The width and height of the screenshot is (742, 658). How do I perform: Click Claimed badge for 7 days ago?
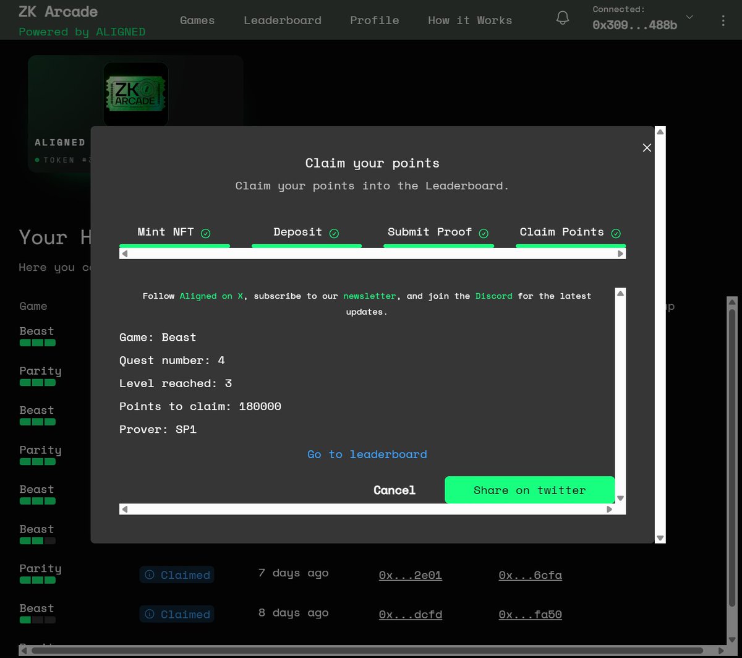click(x=177, y=575)
